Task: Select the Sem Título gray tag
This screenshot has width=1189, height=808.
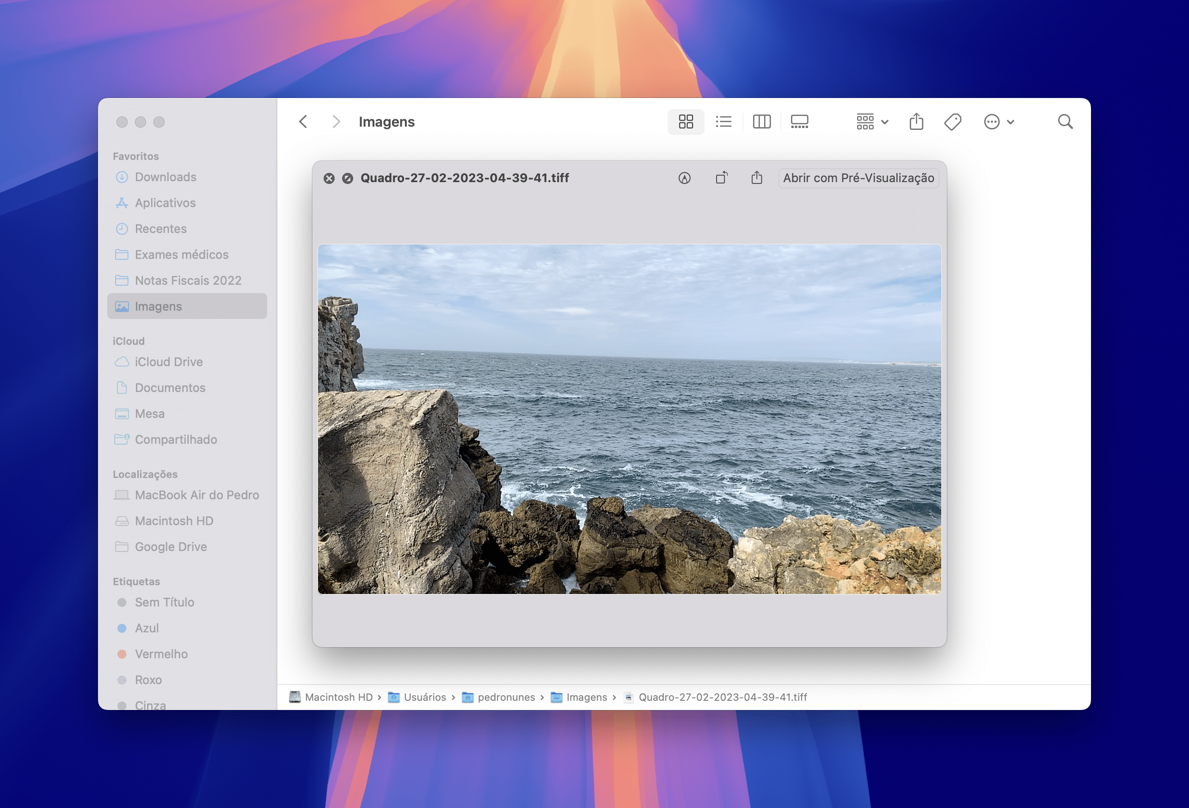Action: pyautogui.click(x=187, y=602)
